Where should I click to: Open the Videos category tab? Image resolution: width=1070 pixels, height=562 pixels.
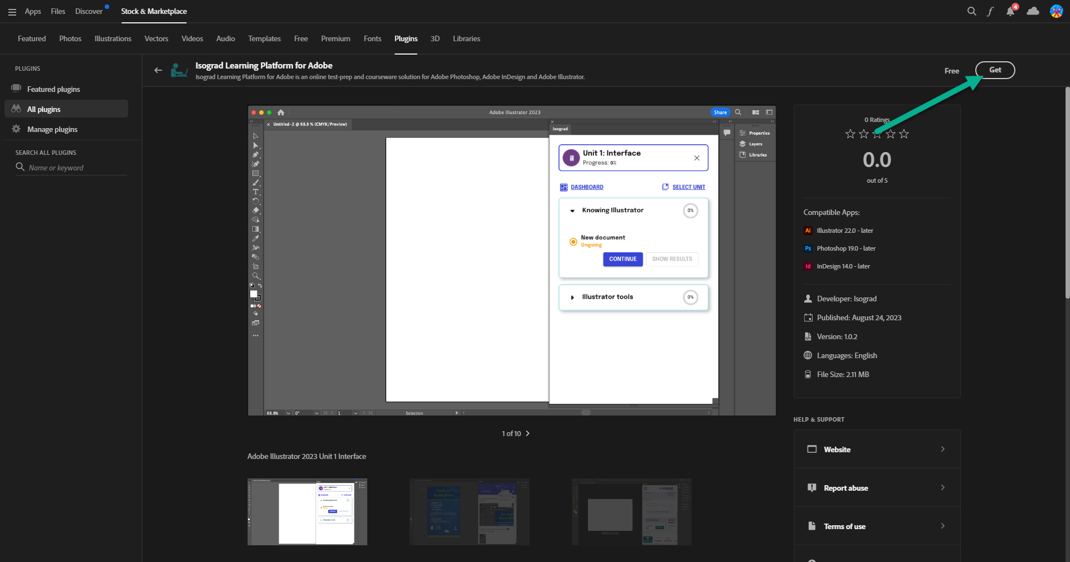click(192, 38)
